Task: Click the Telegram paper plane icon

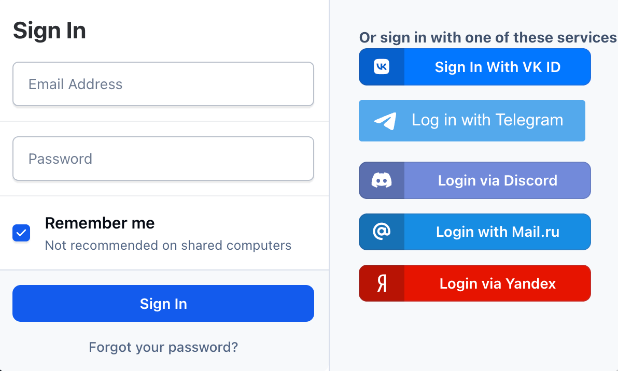Action: coord(385,121)
